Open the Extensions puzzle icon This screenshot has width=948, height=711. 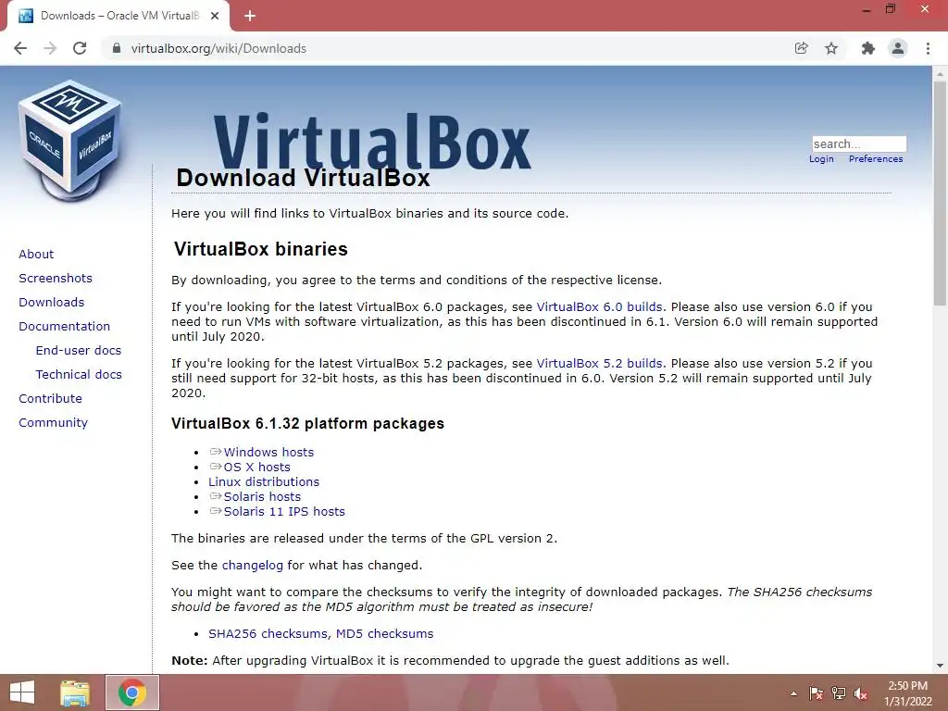pos(868,48)
